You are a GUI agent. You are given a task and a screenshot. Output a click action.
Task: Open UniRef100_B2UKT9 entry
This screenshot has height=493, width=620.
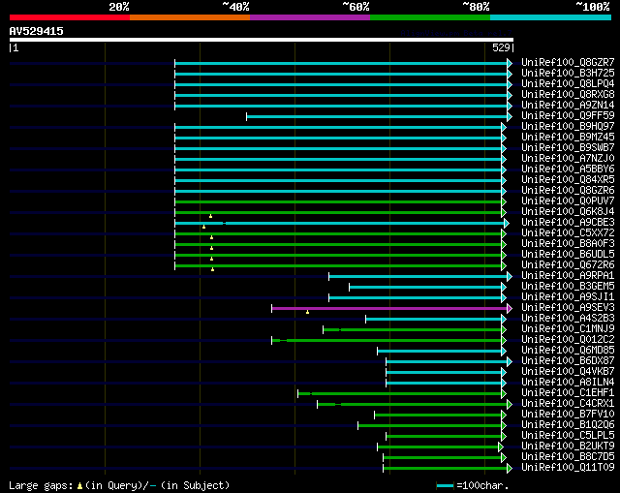pos(568,447)
